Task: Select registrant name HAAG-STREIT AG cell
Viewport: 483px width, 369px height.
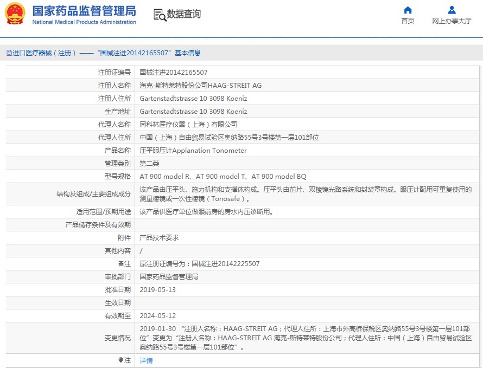Action: click(x=201, y=86)
